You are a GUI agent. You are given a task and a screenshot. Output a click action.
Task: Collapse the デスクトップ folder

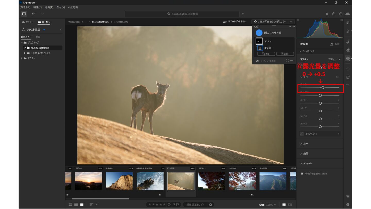[22, 42]
